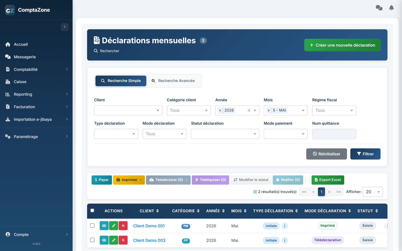The height and width of the screenshot is (251, 402).
Task: Switch to Recherche Avancée tab
Action: tap(173, 81)
